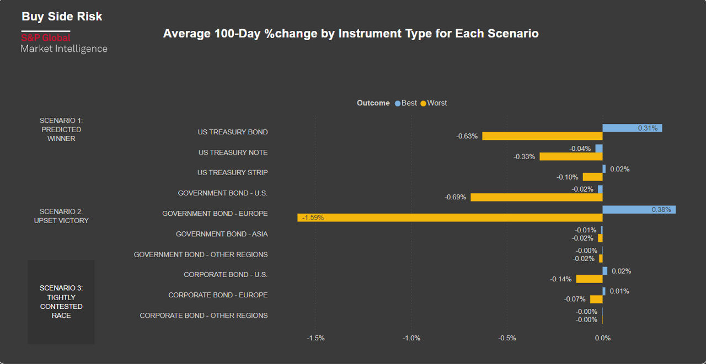The image size is (706, 364).
Task: Click the yellow Worst legend dot
Action: click(x=424, y=104)
